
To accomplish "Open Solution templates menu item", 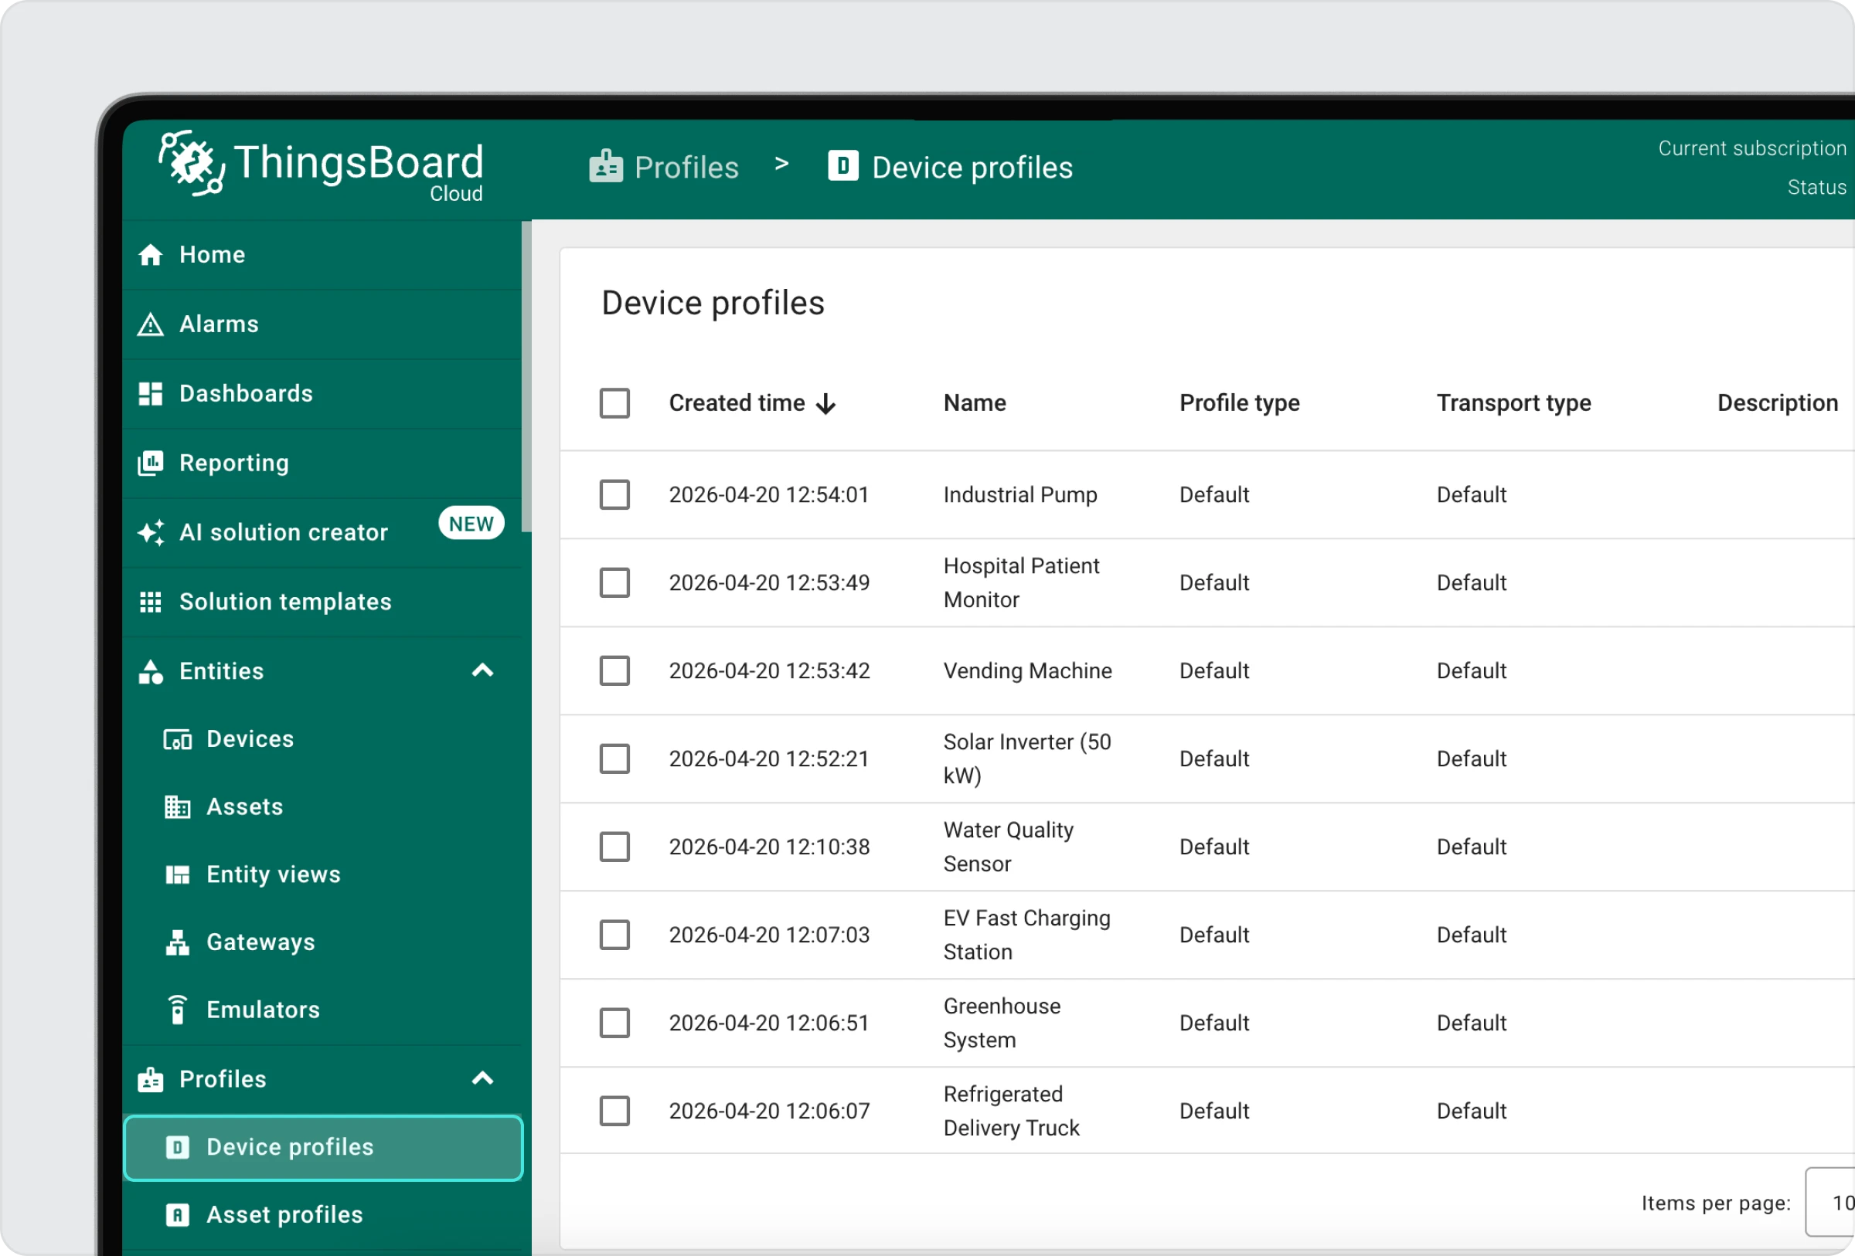I will pyautogui.click(x=285, y=602).
